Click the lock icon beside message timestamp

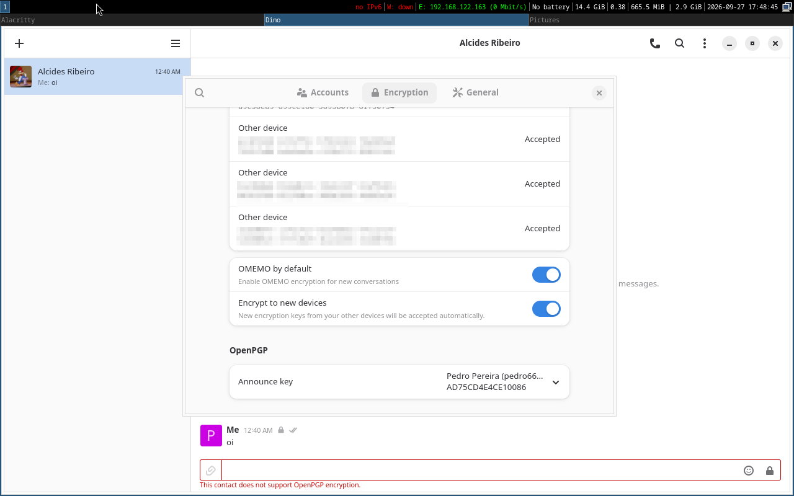click(281, 430)
